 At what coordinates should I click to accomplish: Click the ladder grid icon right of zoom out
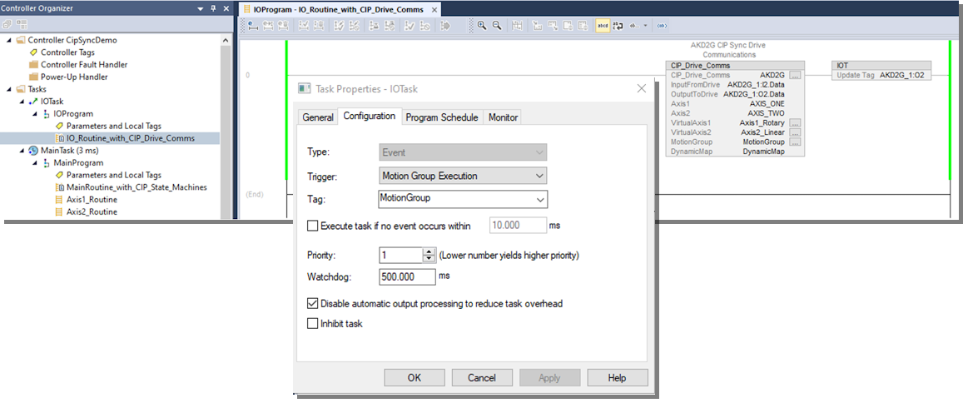tap(517, 26)
